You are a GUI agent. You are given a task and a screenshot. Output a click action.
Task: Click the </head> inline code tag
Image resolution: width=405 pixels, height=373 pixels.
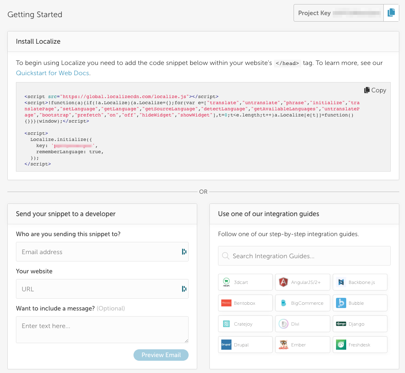coord(287,63)
